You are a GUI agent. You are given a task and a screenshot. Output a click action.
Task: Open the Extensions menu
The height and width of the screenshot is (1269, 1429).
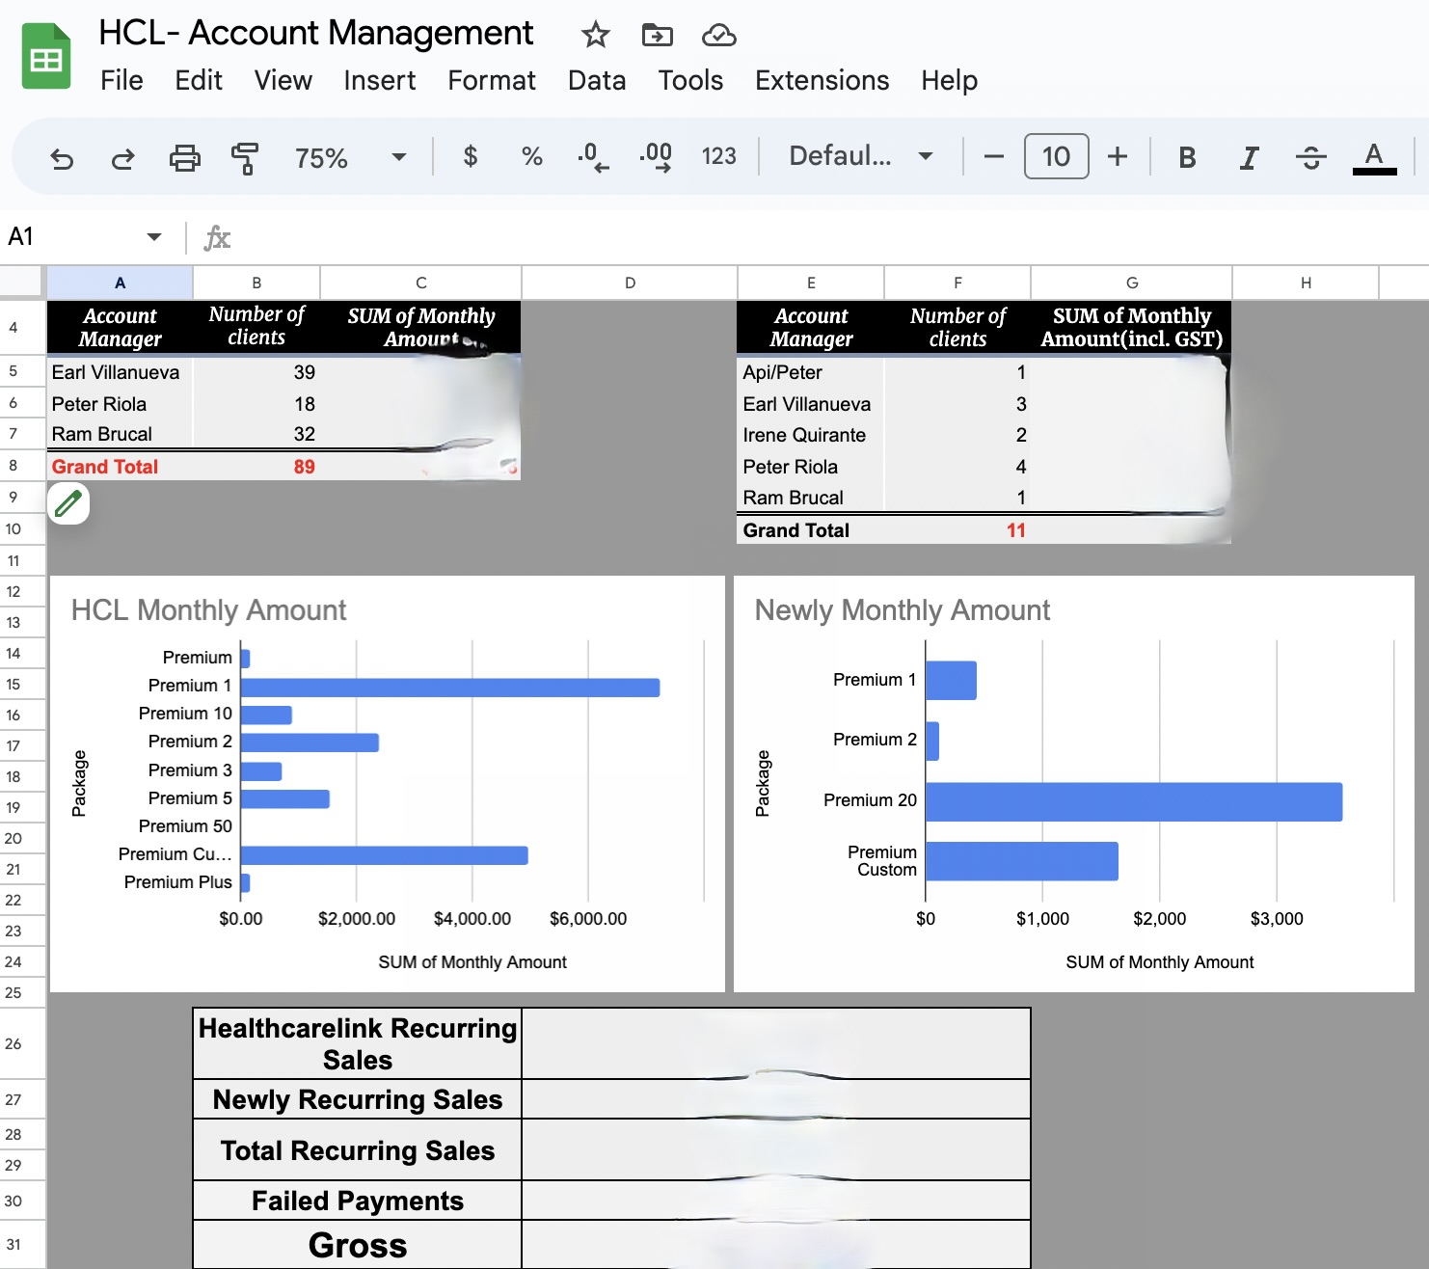pyautogui.click(x=822, y=80)
